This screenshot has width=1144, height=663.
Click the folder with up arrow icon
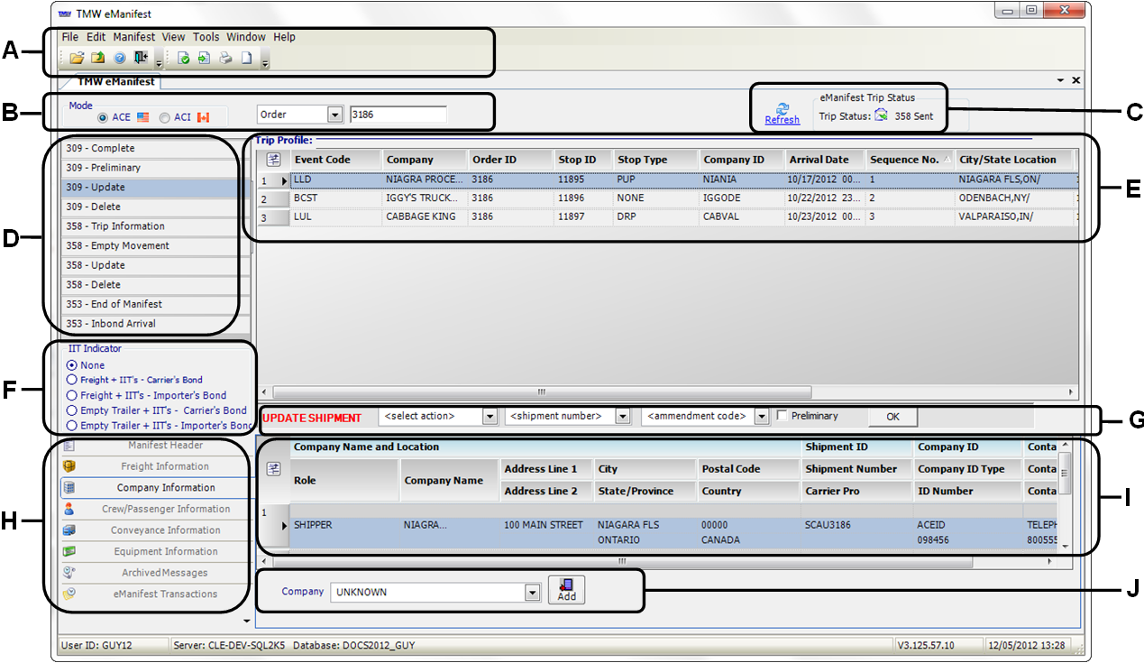pyautogui.click(x=97, y=59)
